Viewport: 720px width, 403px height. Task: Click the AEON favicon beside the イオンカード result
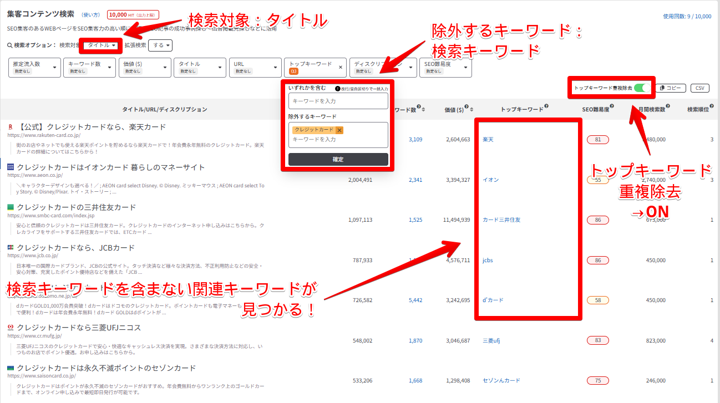[11, 167]
